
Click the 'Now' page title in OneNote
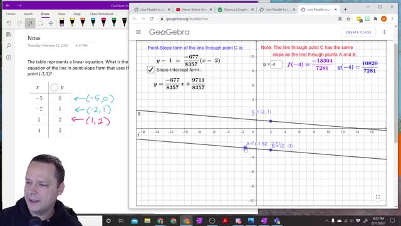(34, 38)
